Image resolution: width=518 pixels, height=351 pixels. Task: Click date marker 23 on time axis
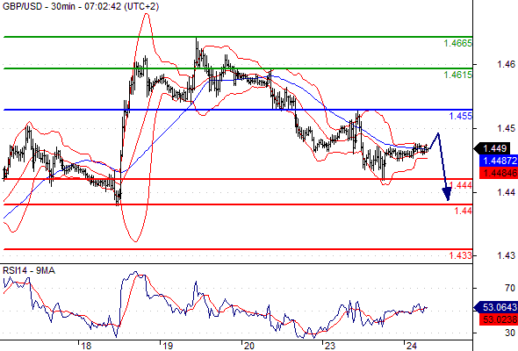point(330,346)
